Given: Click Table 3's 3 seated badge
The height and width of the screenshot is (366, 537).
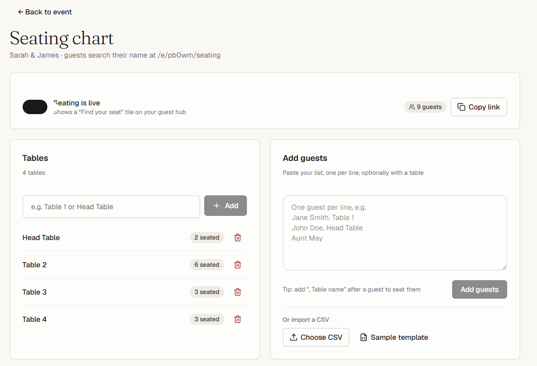Looking at the screenshot, I should (x=207, y=292).
